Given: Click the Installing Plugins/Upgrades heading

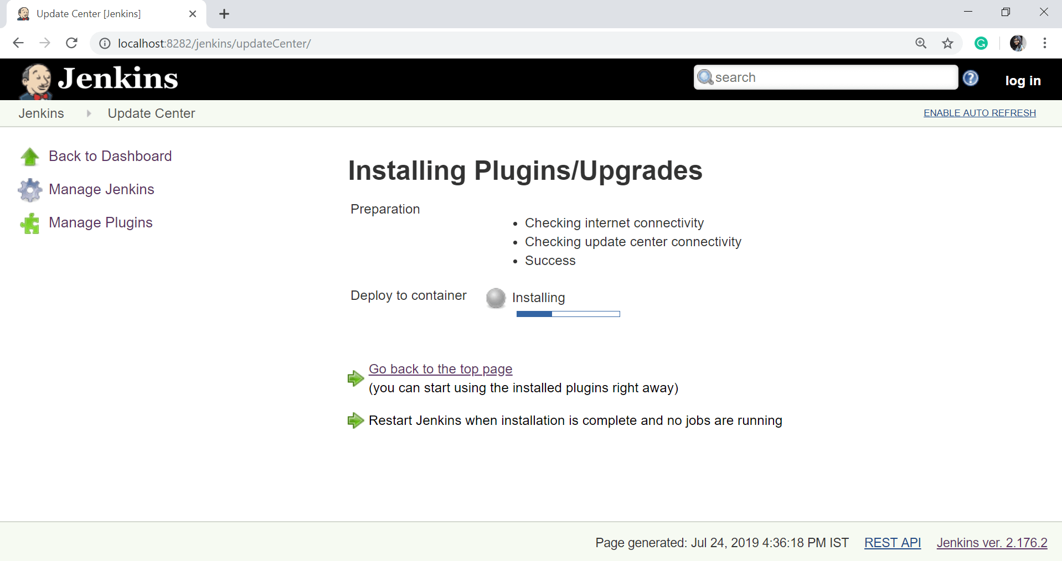Looking at the screenshot, I should 525,170.
